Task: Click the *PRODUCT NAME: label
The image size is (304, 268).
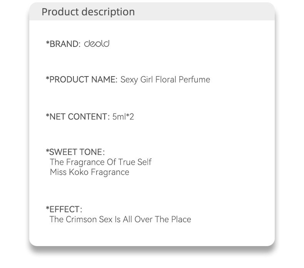Action: (81, 80)
